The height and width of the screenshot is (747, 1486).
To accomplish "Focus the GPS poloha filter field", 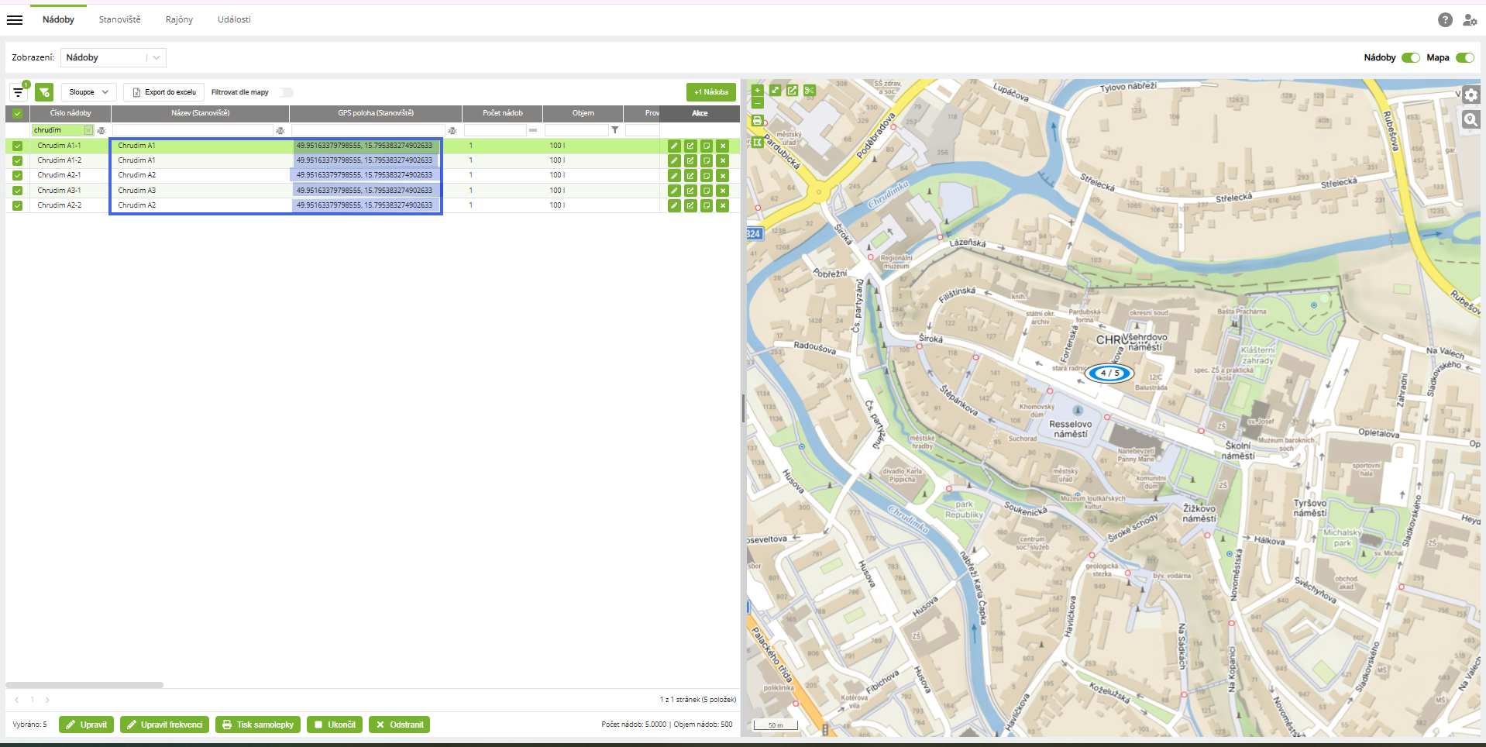I will (x=368, y=130).
